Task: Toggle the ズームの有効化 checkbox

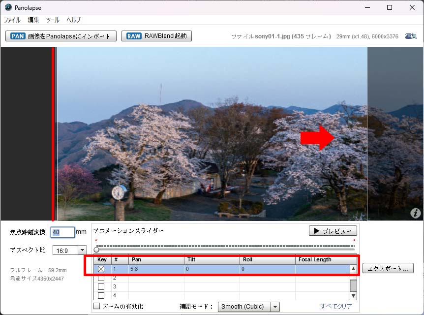Action: [x=97, y=307]
